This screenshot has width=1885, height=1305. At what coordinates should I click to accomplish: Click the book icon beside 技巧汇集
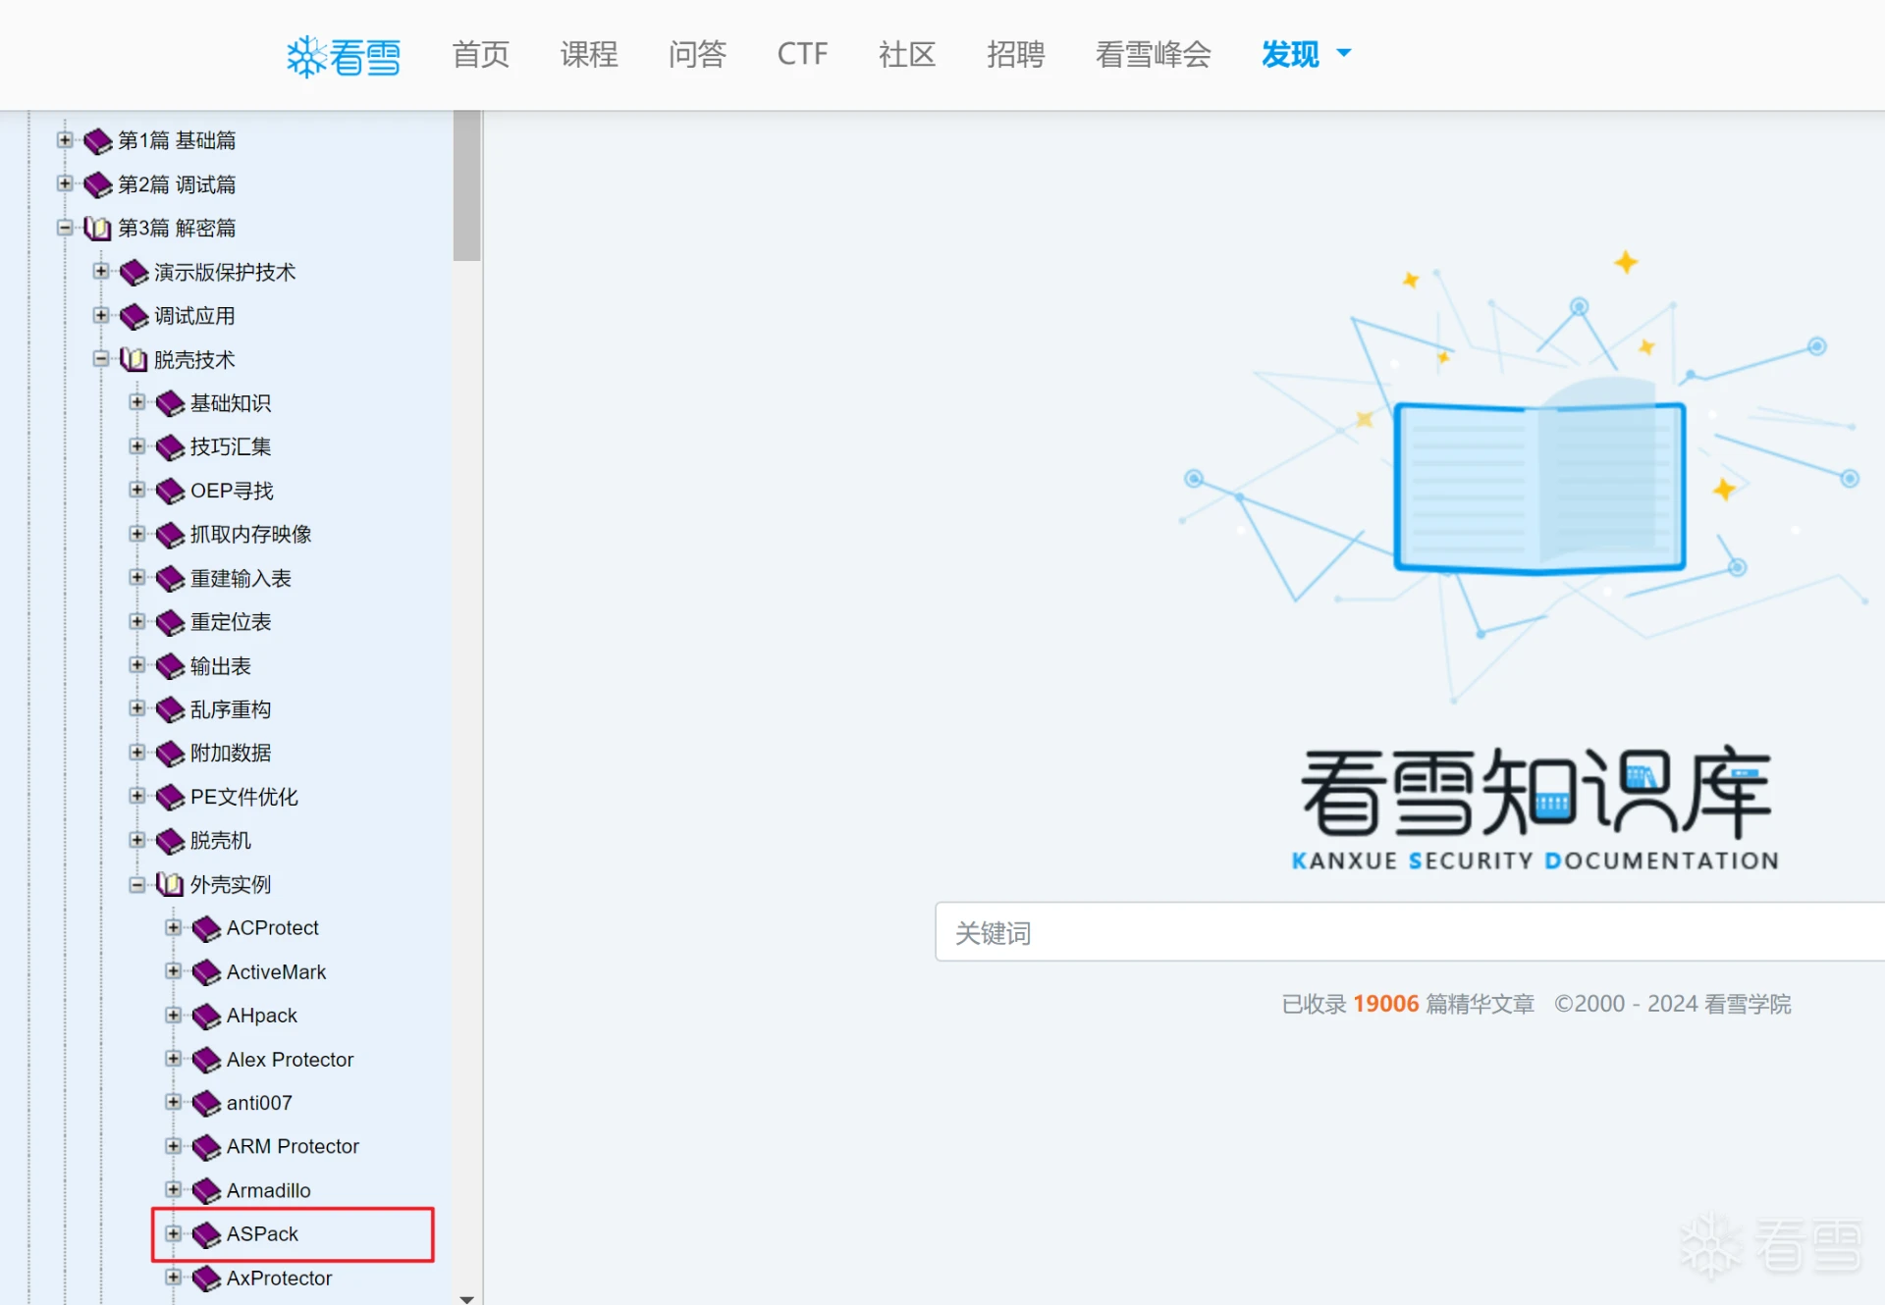[x=171, y=447]
